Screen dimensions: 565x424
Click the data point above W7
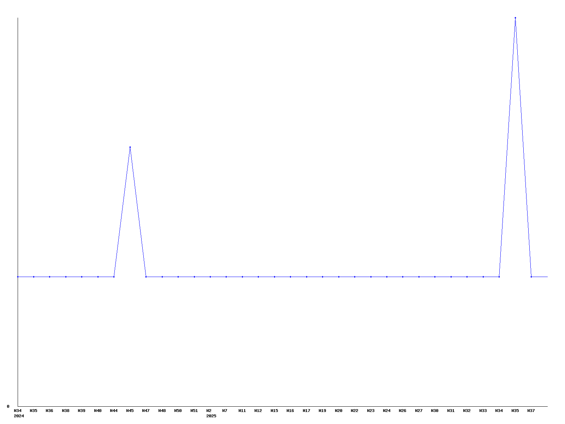226,277
